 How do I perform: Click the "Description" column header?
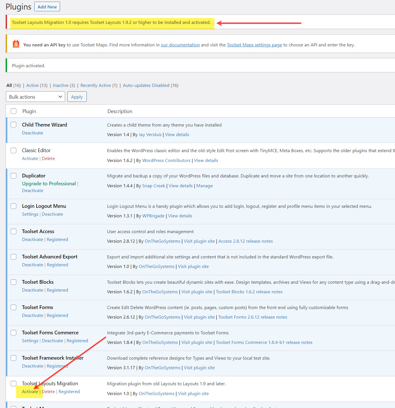pyautogui.click(x=120, y=111)
